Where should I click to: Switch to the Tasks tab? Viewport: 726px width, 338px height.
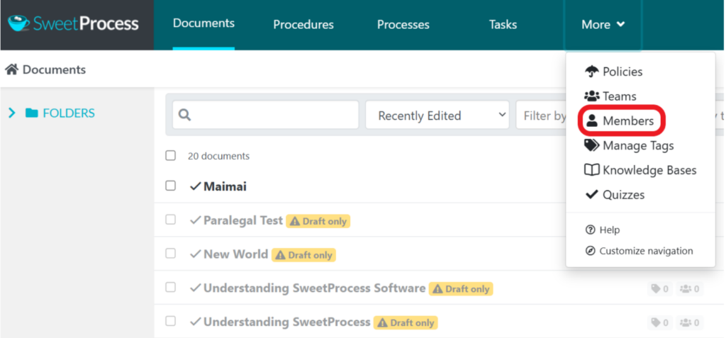coord(503,24)
